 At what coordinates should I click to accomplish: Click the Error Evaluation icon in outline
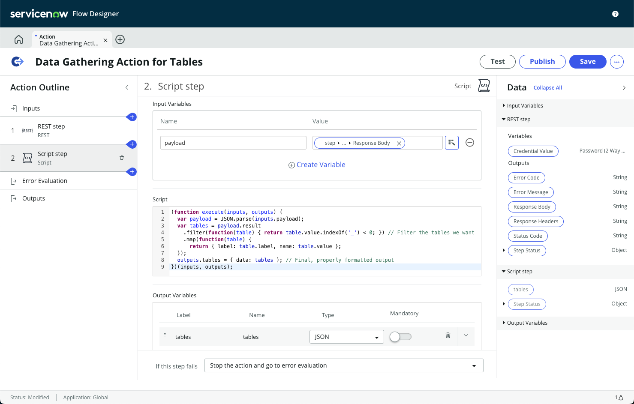[14, 181]
